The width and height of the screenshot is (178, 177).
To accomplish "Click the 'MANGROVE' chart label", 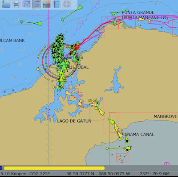I will click(x=166, y=116).
